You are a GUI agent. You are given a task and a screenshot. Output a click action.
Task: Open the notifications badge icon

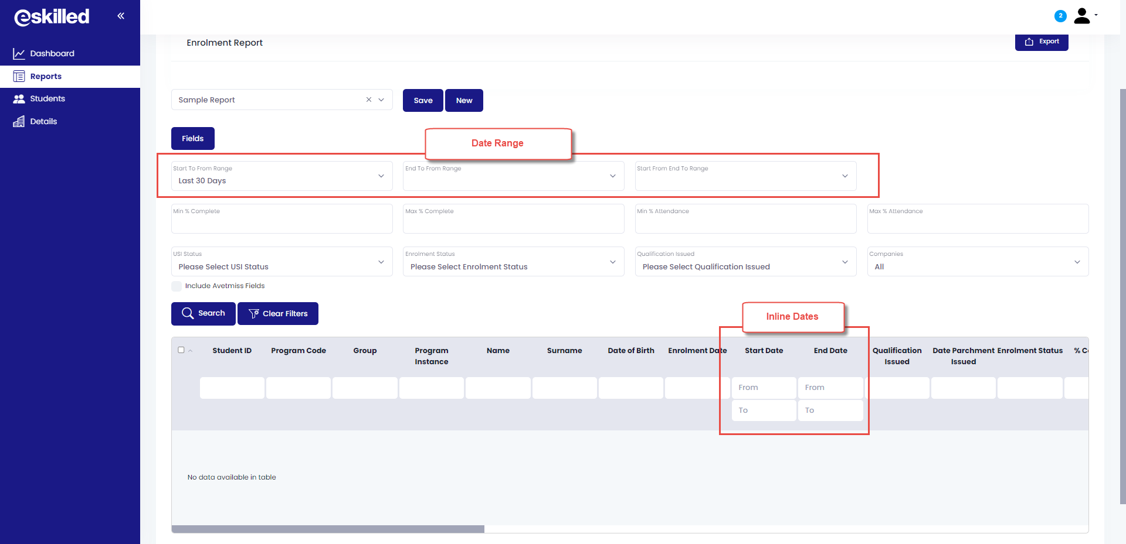pos(1060,16)
